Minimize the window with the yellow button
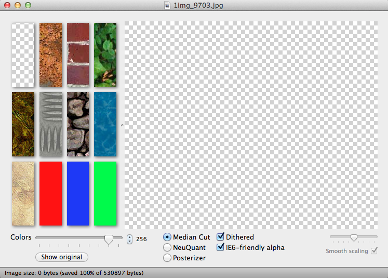The height and width of the screenshot is (278, 388). [18, 5]
